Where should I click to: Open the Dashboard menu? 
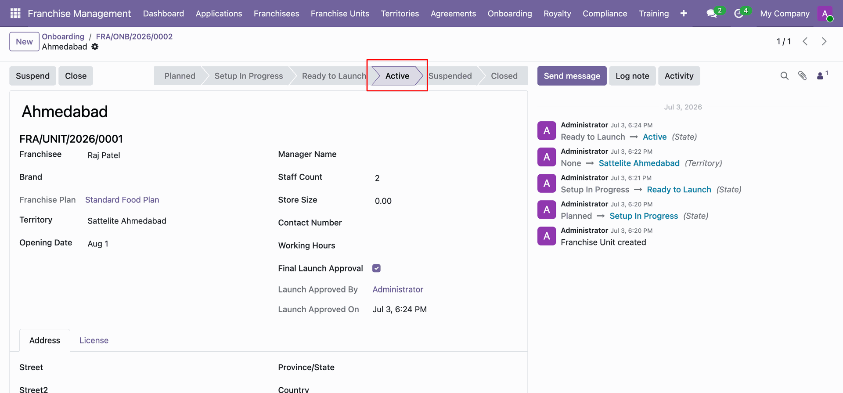pyautogui.click(x=163, y=14)
